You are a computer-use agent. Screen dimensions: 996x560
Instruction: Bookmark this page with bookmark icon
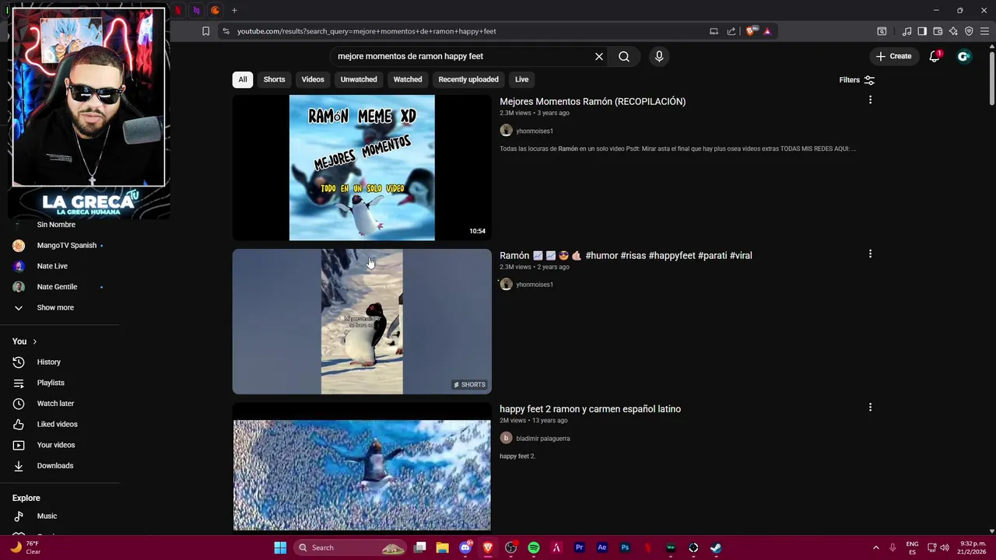point(205,31)
